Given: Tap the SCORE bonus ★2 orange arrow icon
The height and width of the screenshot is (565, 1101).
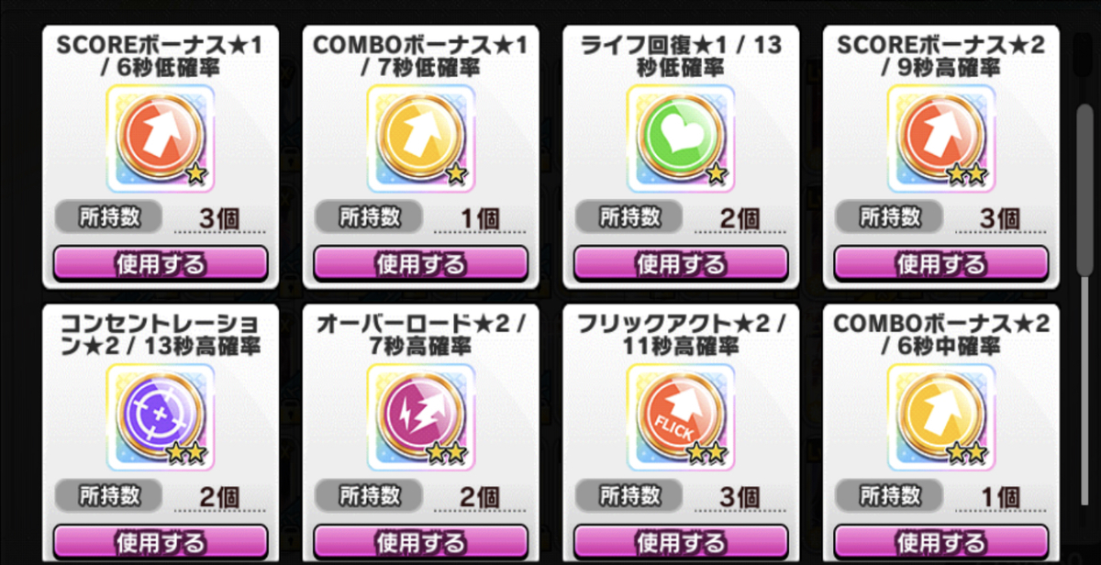Looking at the screenshot, I should click(940, 138).
